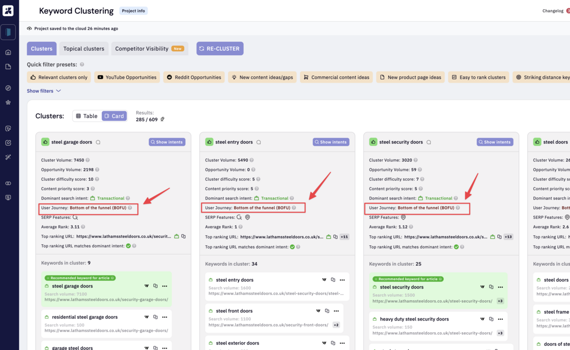Image resolution: width=570 pixels, height=350 pixels.
Task: Copy the steel garage doors keyword
Action: tap(155, 286)
